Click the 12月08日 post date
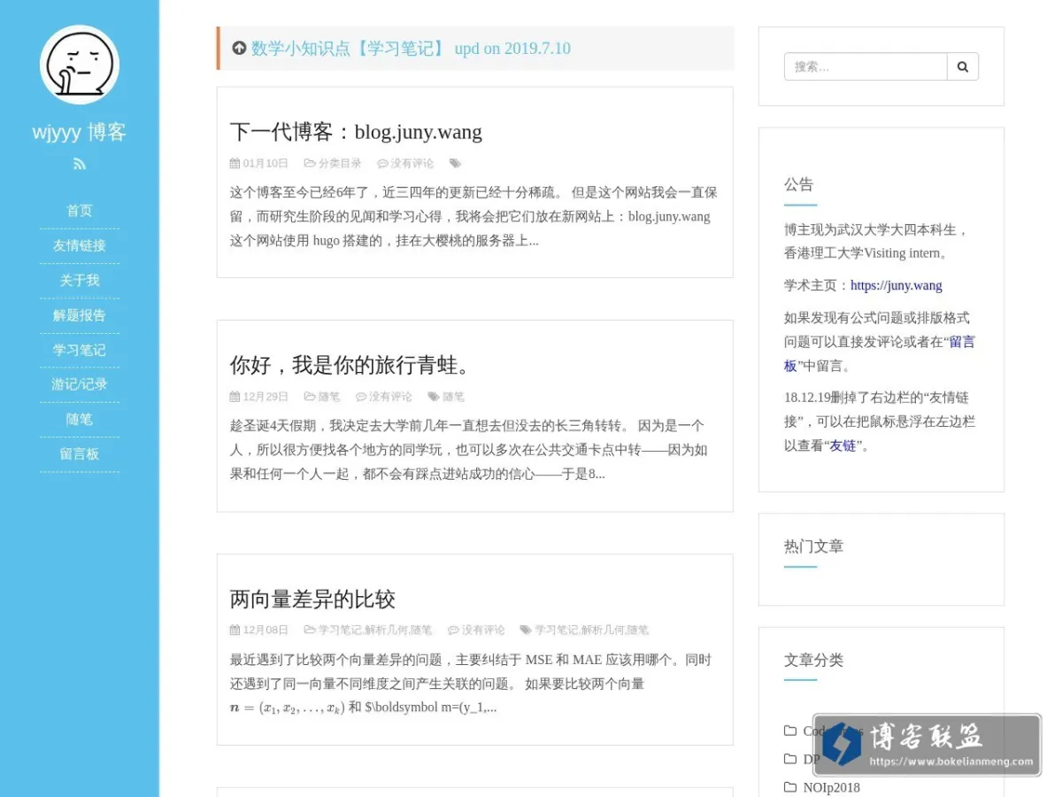Screen dimensions: 1062x797 [265, 631]
